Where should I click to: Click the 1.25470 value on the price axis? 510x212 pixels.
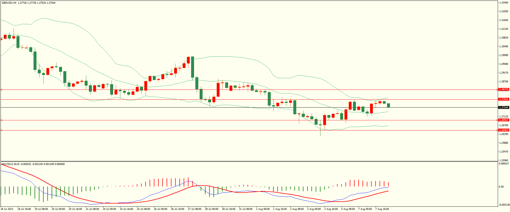504,152
